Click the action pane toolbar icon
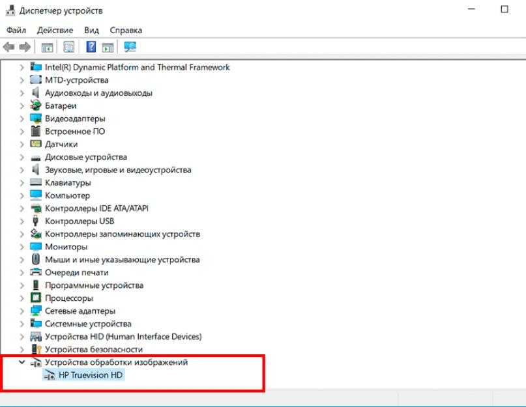Screen dimensions: 526x407 click(x=108, y=47)
